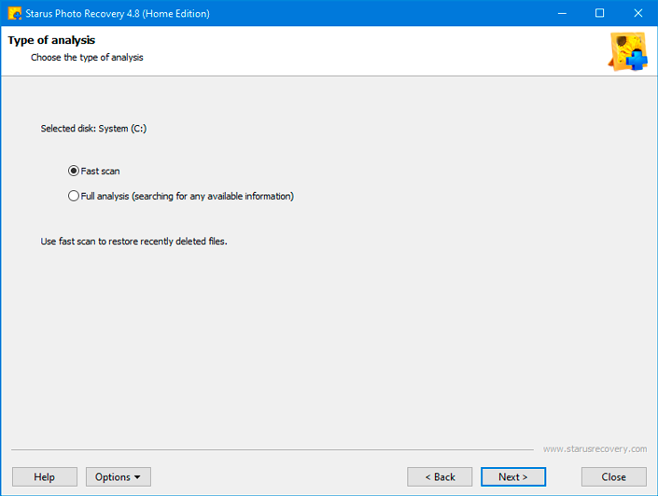Open the Help button
Image resolution: width=658 pixels, height=496 pixels.
(x=45, y=476)
